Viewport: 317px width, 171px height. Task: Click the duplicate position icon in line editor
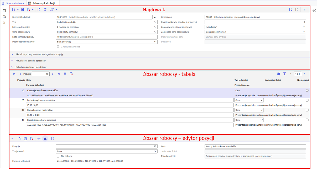point(25,138)
